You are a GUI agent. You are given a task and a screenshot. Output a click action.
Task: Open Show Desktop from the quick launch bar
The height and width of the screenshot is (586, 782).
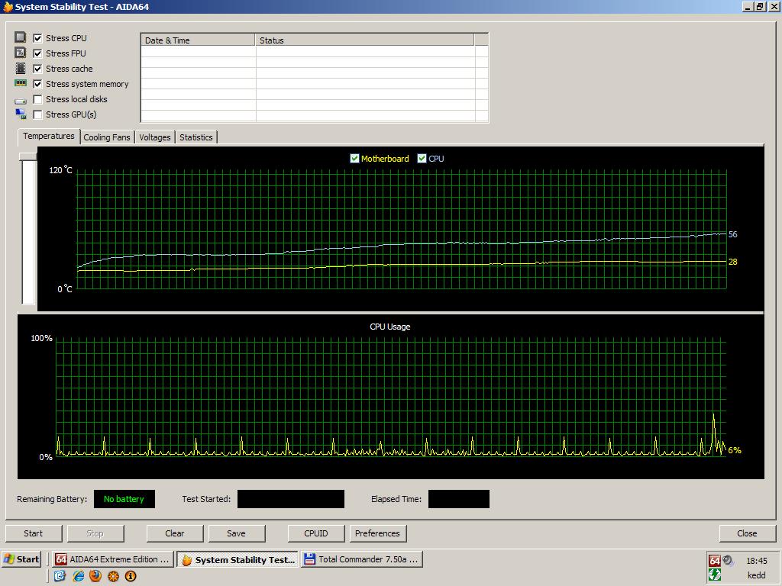pyautogui.click(x=60, y=576)
